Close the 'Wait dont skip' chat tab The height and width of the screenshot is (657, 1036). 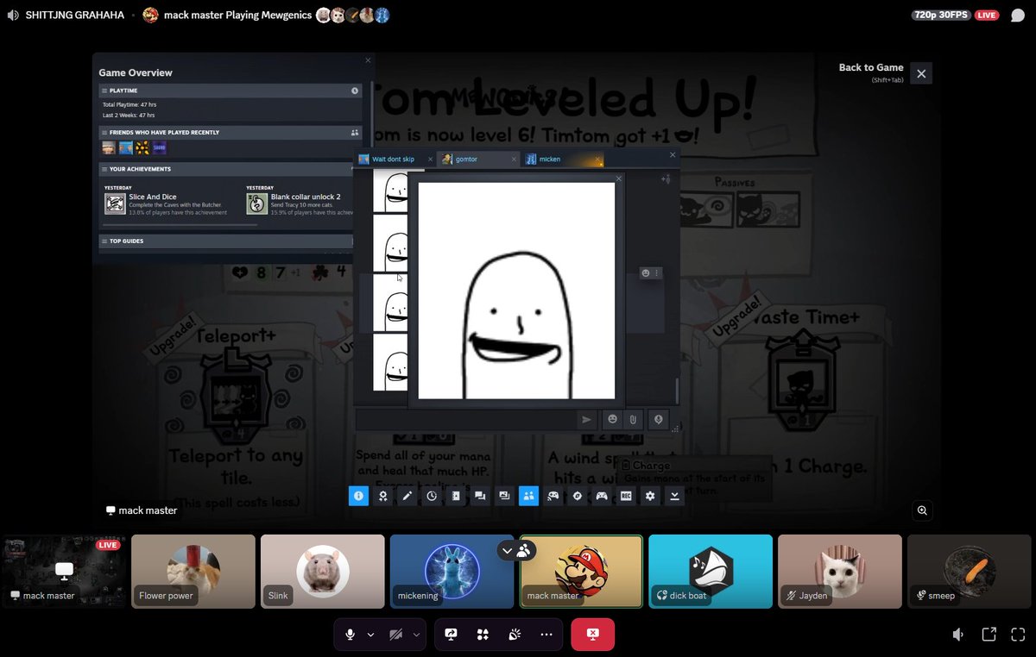point(431,160)
